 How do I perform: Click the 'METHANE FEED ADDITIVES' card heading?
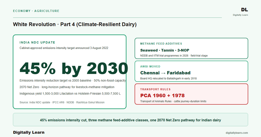point(161,44)
